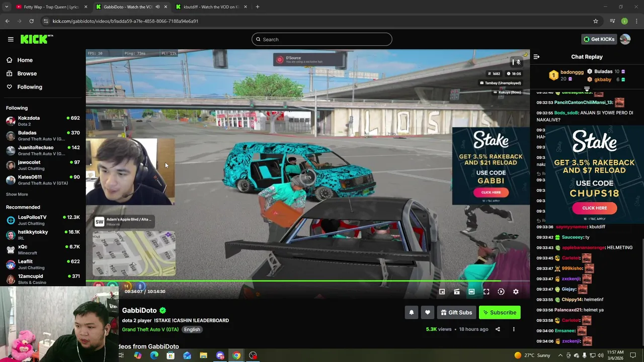Image resolution: width=644 pixels, height=362 pixels.
Task: Seek on the green video progress bar
Action: pyautogui.click(x=307, y=281)
